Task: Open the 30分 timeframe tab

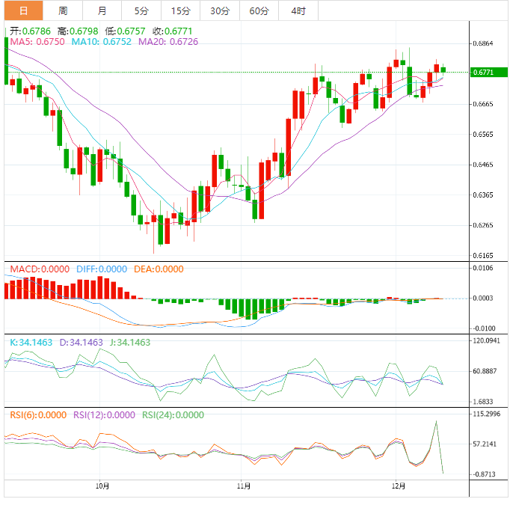Action: tap(220, 10)
